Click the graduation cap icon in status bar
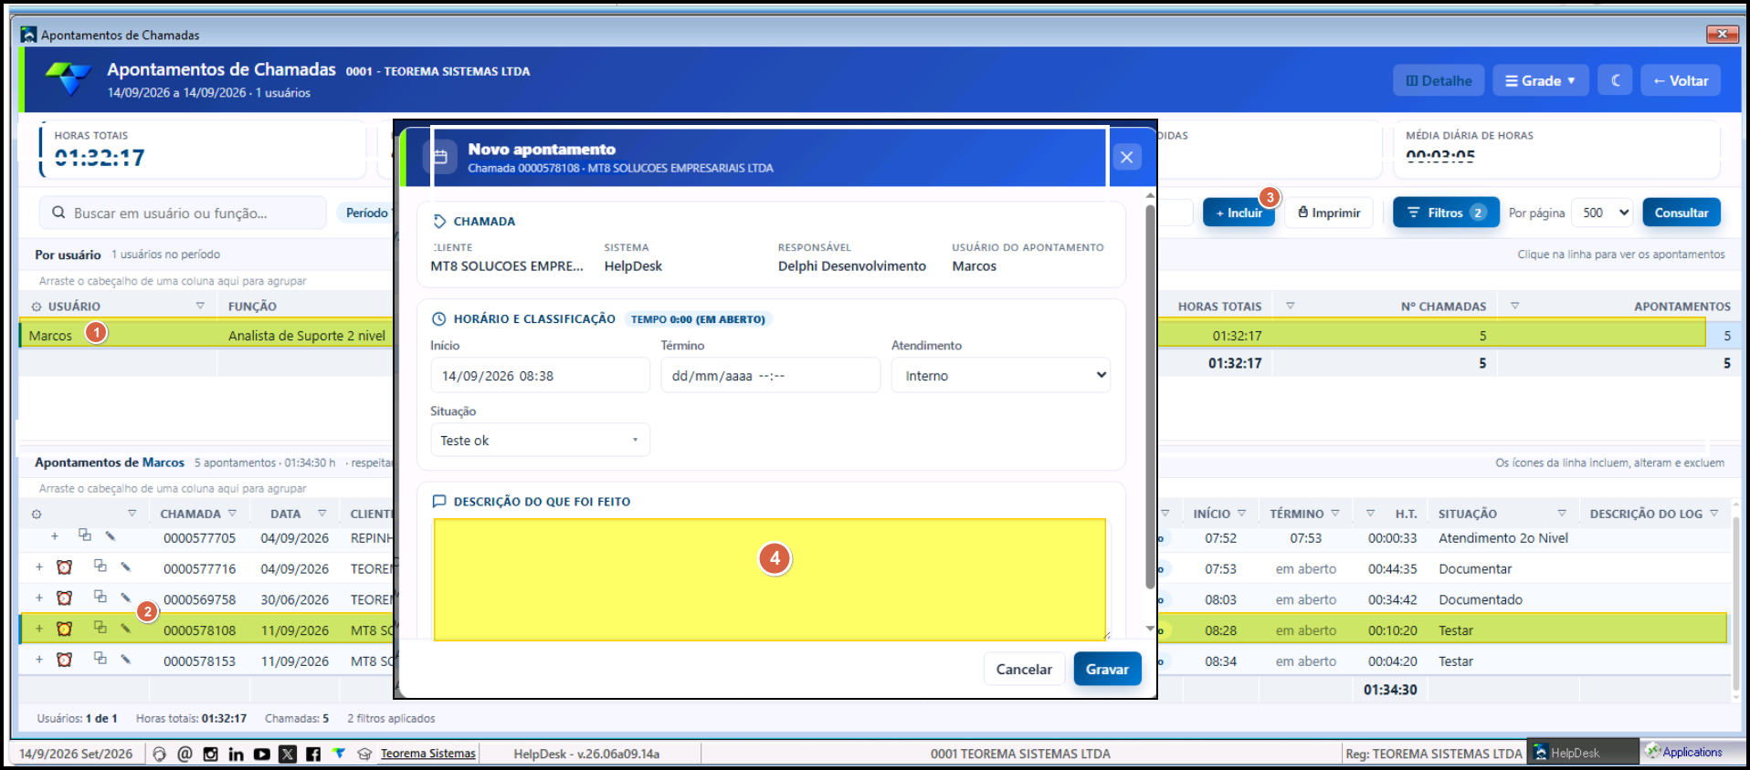This screenshot has height=770, width=1750. pyautogui.click(x=364, y=754)
